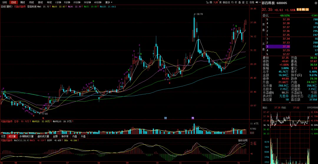Click the collapse side panel arrow icon
Image resolution: width=318 pixels, height=164 pixels.
[257, 2]
